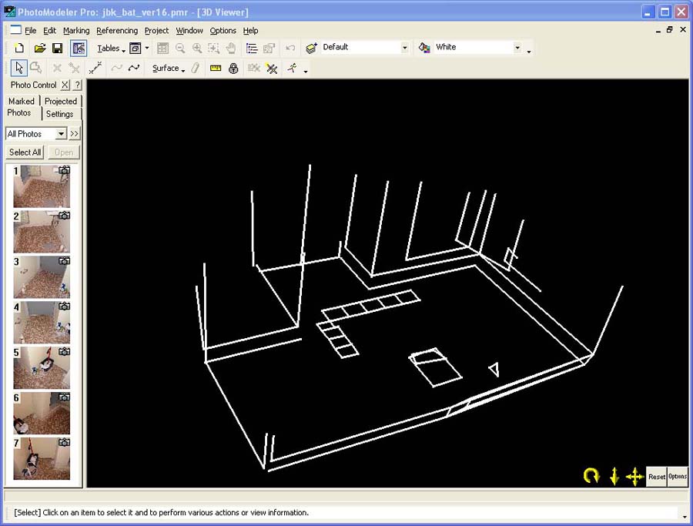This screenshot has width=693, height=526.
Task: Click the running figure Process icon
Action: (292, 68)
